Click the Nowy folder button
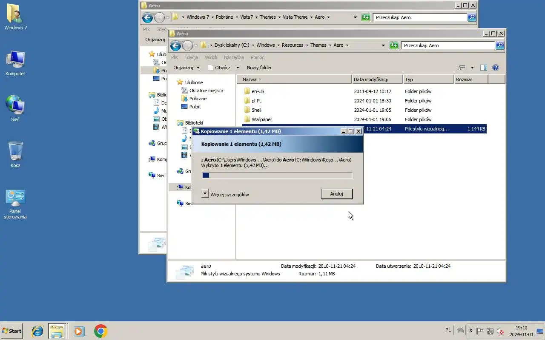 [259, 68]
